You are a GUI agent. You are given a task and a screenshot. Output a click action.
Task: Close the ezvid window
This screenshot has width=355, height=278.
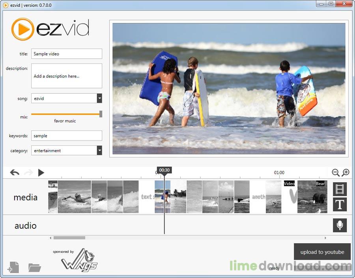(344, 4)
